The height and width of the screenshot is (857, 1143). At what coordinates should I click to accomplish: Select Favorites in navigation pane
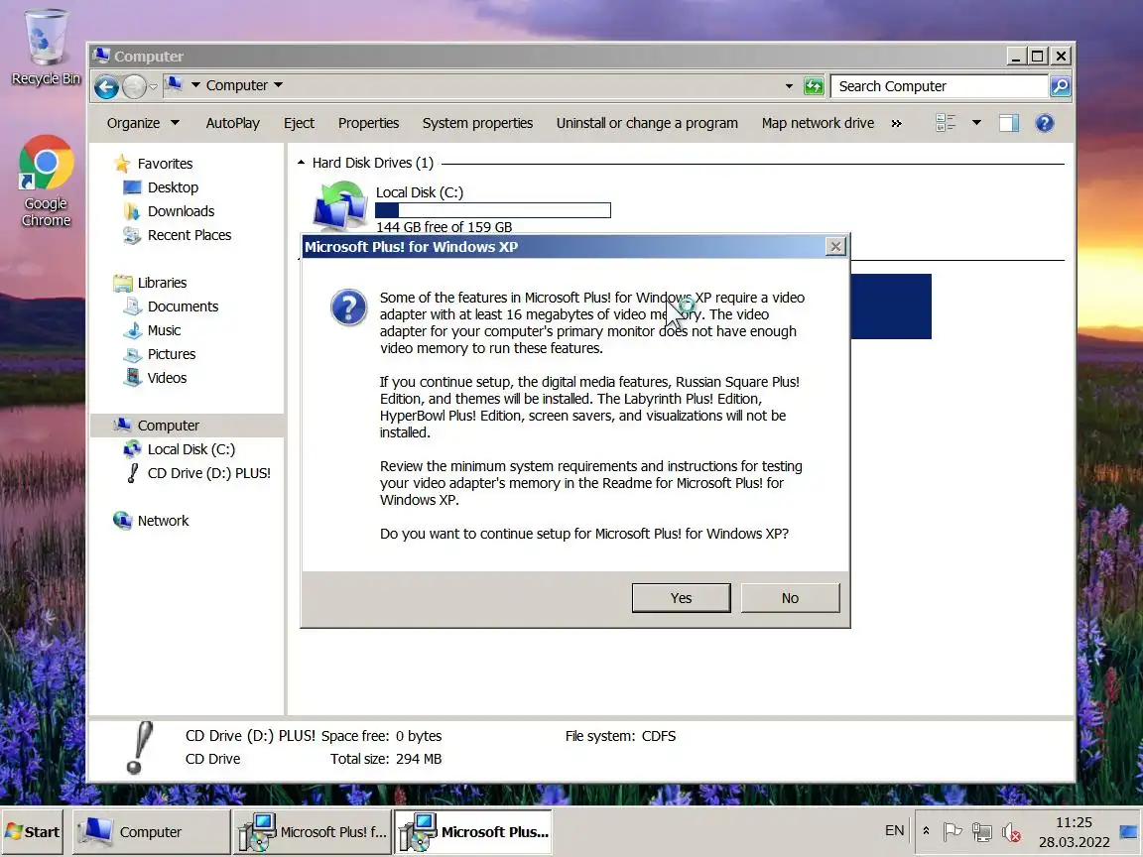(165, 164)
